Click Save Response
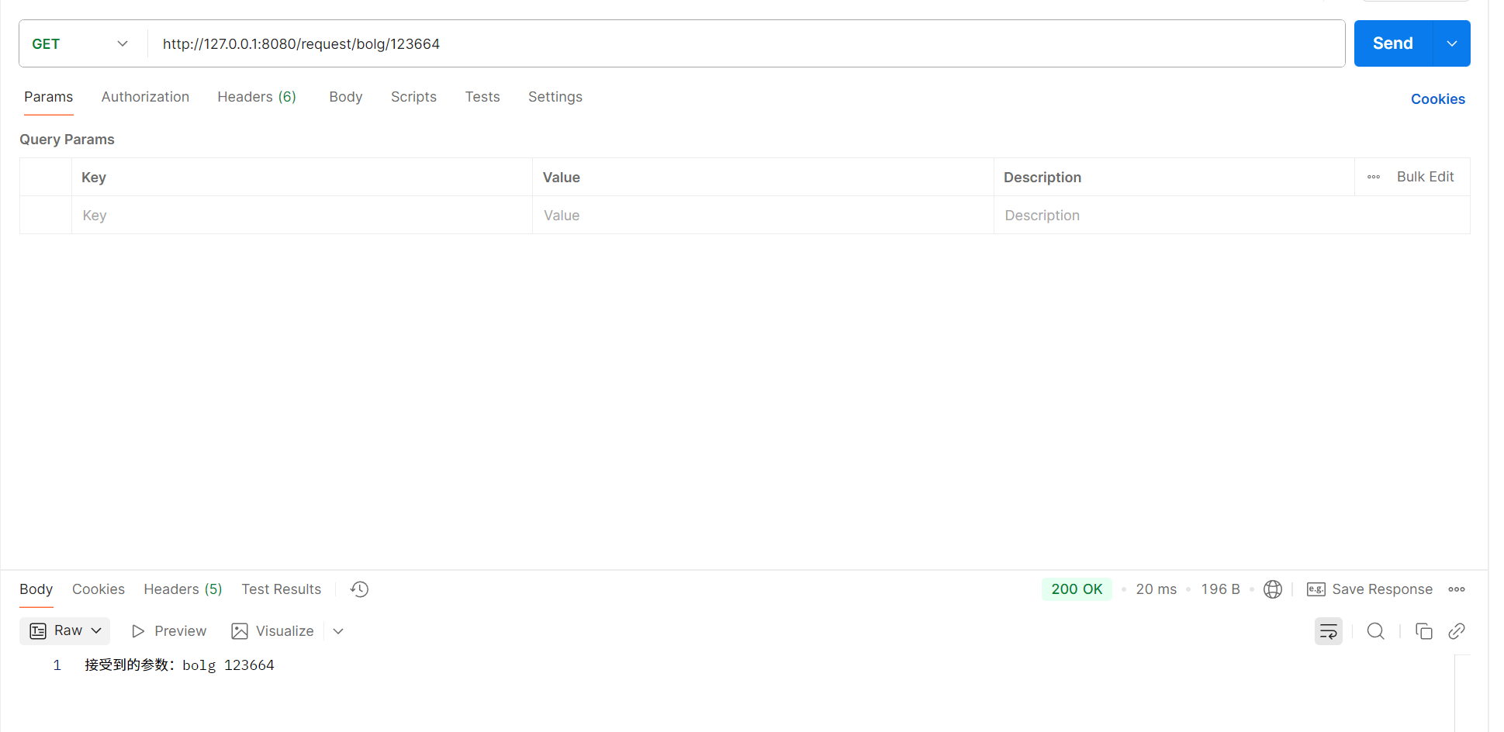This screenshot has width=1504, height=732. (1370, 589)
